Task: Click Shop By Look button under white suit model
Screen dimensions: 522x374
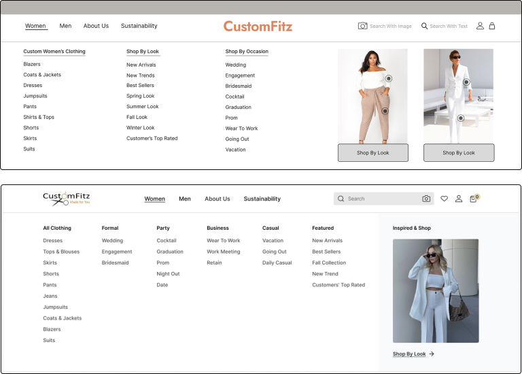Action: pos(459,153)
